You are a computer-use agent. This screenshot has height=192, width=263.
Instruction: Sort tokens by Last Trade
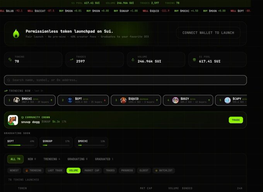(55, 171)
